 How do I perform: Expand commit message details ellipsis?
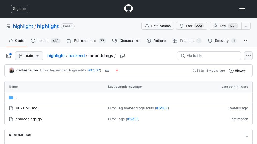[107, 70]
